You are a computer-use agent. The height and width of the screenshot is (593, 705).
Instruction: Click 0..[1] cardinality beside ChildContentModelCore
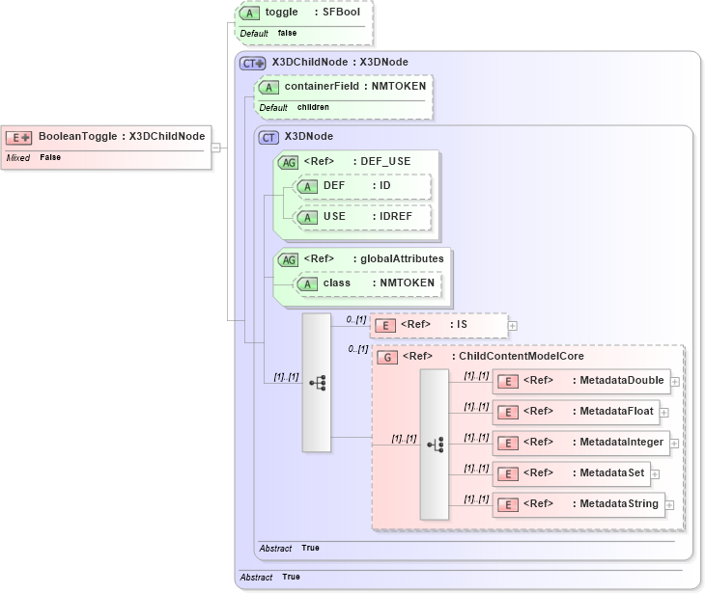pos(358,349)
